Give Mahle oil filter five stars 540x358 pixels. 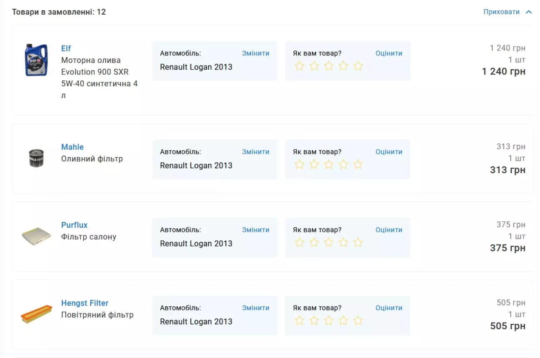tap(358, 165)
